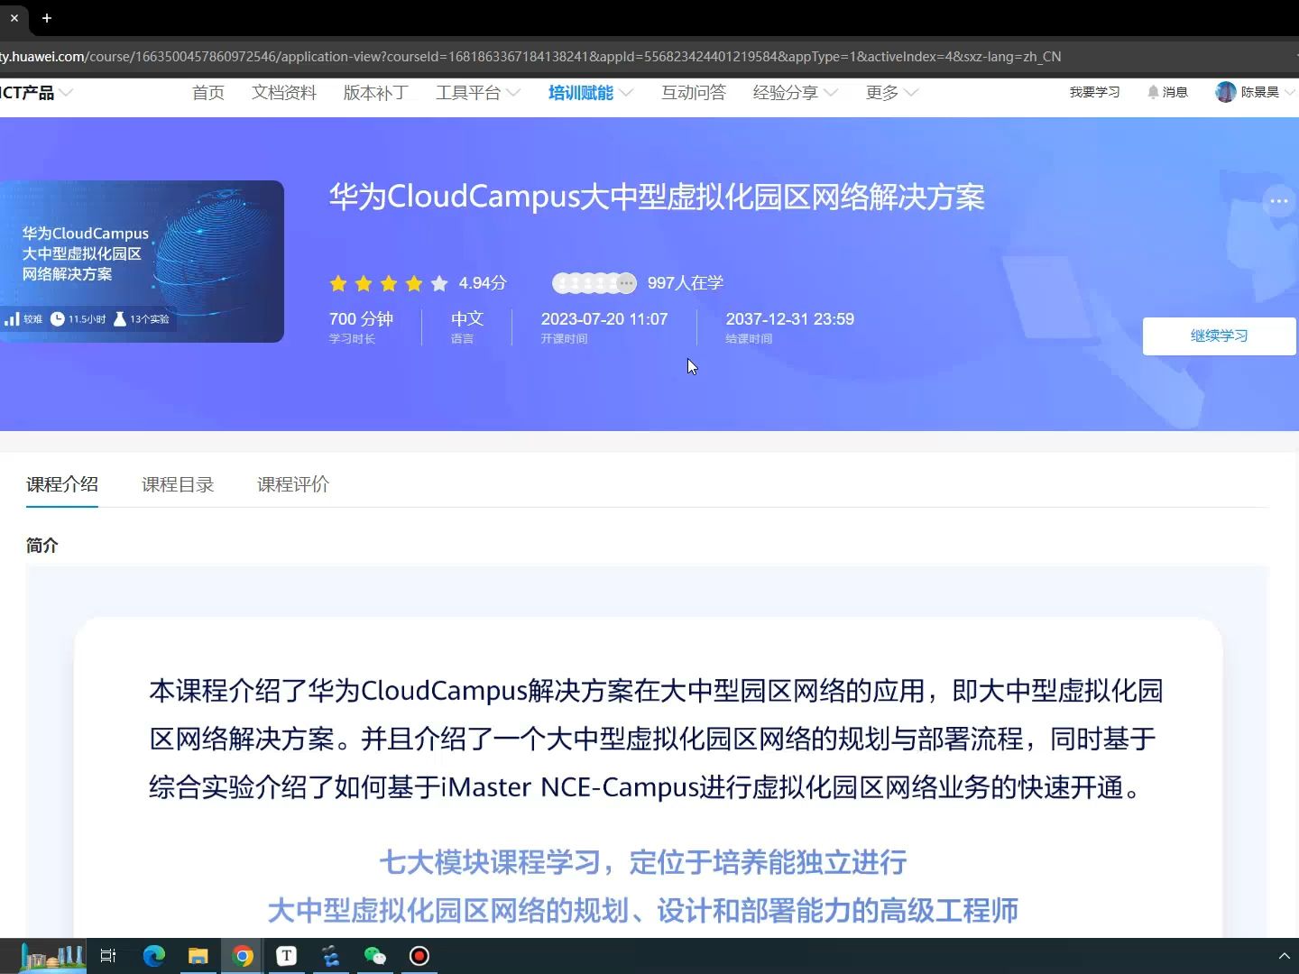Click the 简介 heading
This screenshot has width=1299, height=974.
(41, 546)
